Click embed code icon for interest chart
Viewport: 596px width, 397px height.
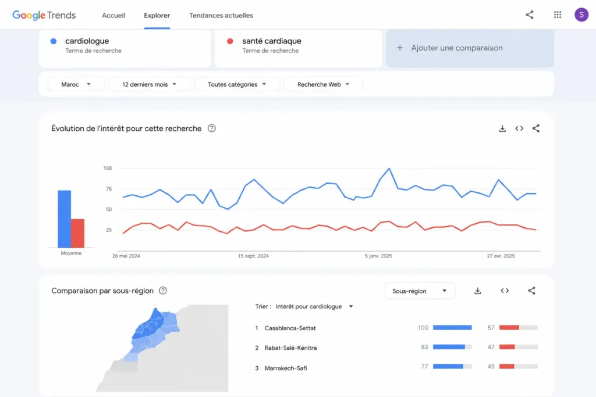coord(519,128)
